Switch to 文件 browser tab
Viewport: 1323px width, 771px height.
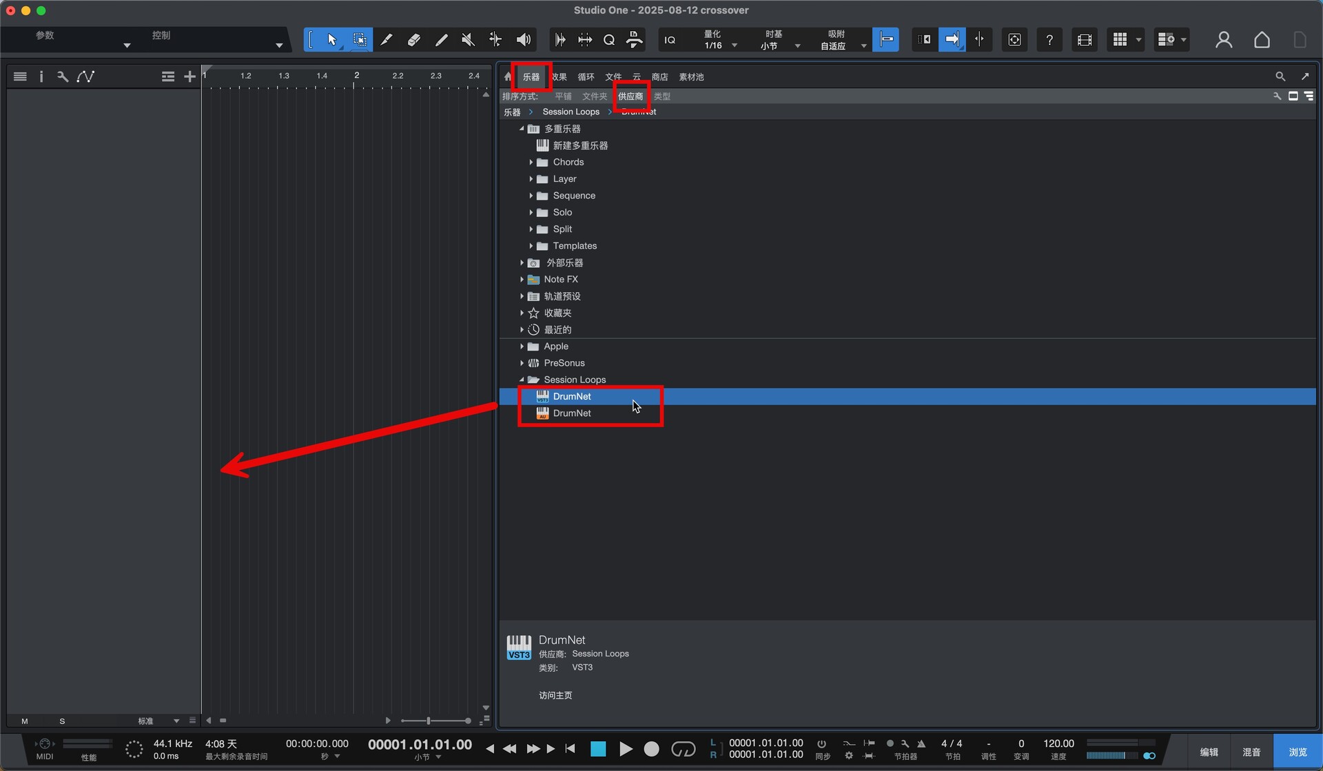[613, 77]
